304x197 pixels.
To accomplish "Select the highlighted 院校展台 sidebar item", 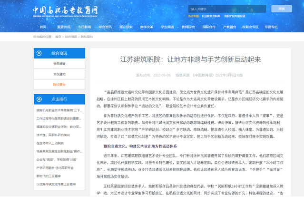I will [x=59, y=84].
